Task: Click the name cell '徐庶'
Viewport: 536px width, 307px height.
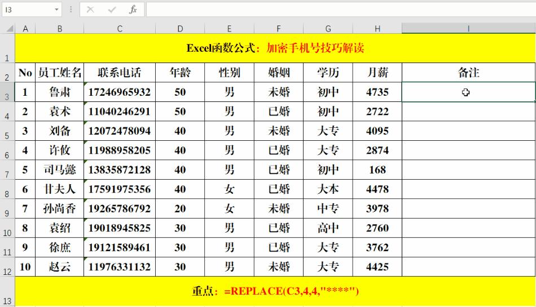Action: coord(59,248)
